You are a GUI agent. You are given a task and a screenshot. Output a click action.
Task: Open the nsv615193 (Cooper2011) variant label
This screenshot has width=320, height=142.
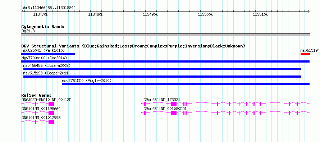tap(47, 73)
